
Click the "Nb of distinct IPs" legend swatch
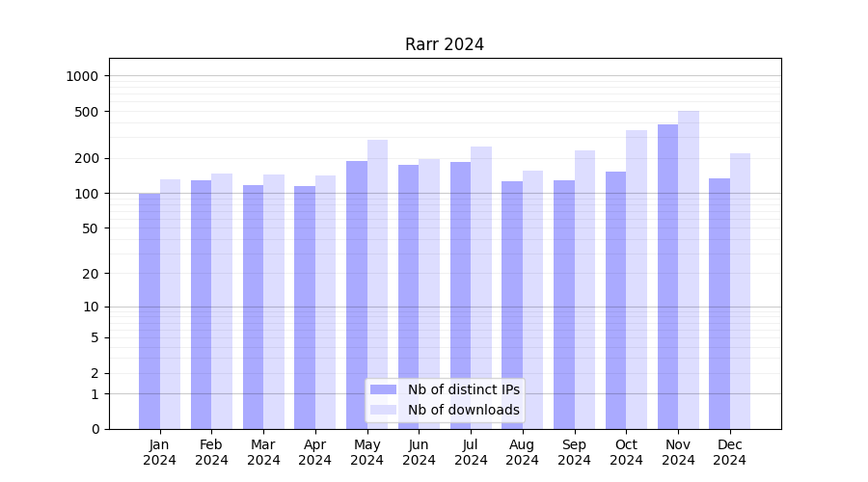(383, 389)
